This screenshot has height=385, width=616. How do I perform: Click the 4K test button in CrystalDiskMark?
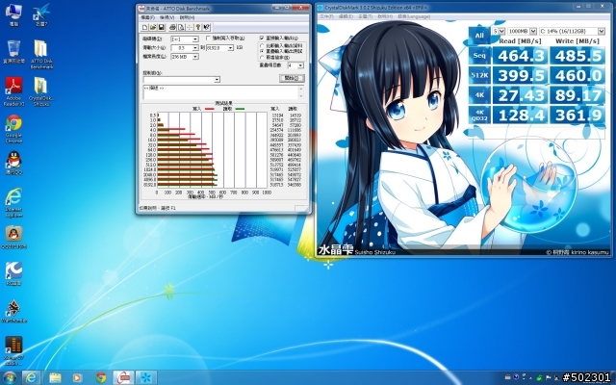pos(479,95)
